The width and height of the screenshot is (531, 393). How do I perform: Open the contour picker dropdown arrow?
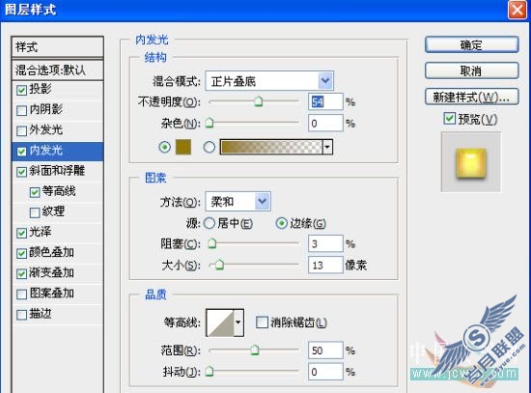point(238,323)
